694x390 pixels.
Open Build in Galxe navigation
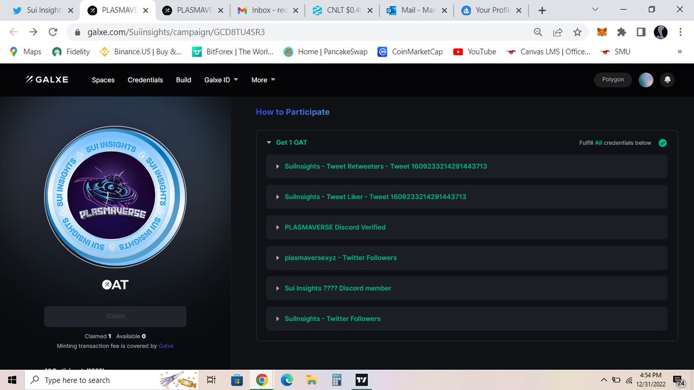point(183,80)
